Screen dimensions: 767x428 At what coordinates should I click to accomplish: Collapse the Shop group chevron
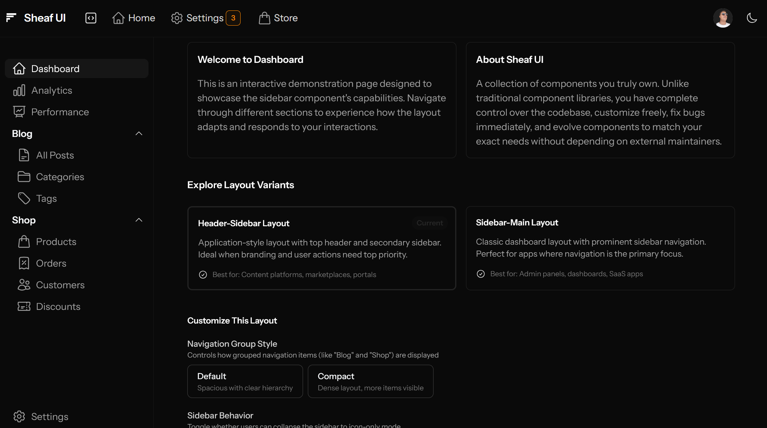pos(139,220)
